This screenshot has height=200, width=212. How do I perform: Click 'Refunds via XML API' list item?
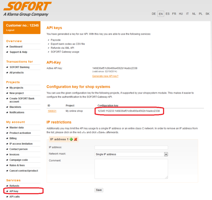pos(62,48)
